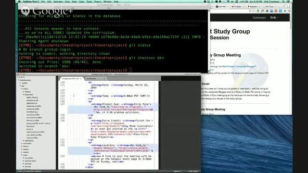Screen dimensions: 308x173
Task: Click Spaces indentation setting in status bar
Action: [x=178, y=171]
